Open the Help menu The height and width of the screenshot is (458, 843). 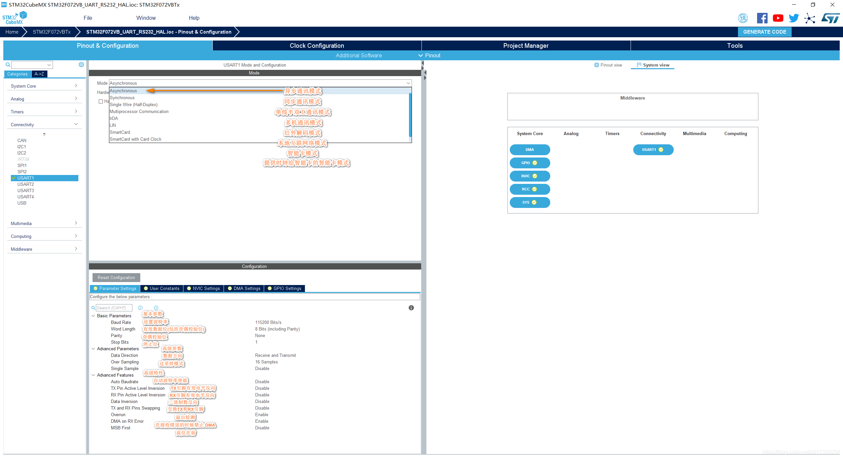pyautogui.click(x=194, y=18)
